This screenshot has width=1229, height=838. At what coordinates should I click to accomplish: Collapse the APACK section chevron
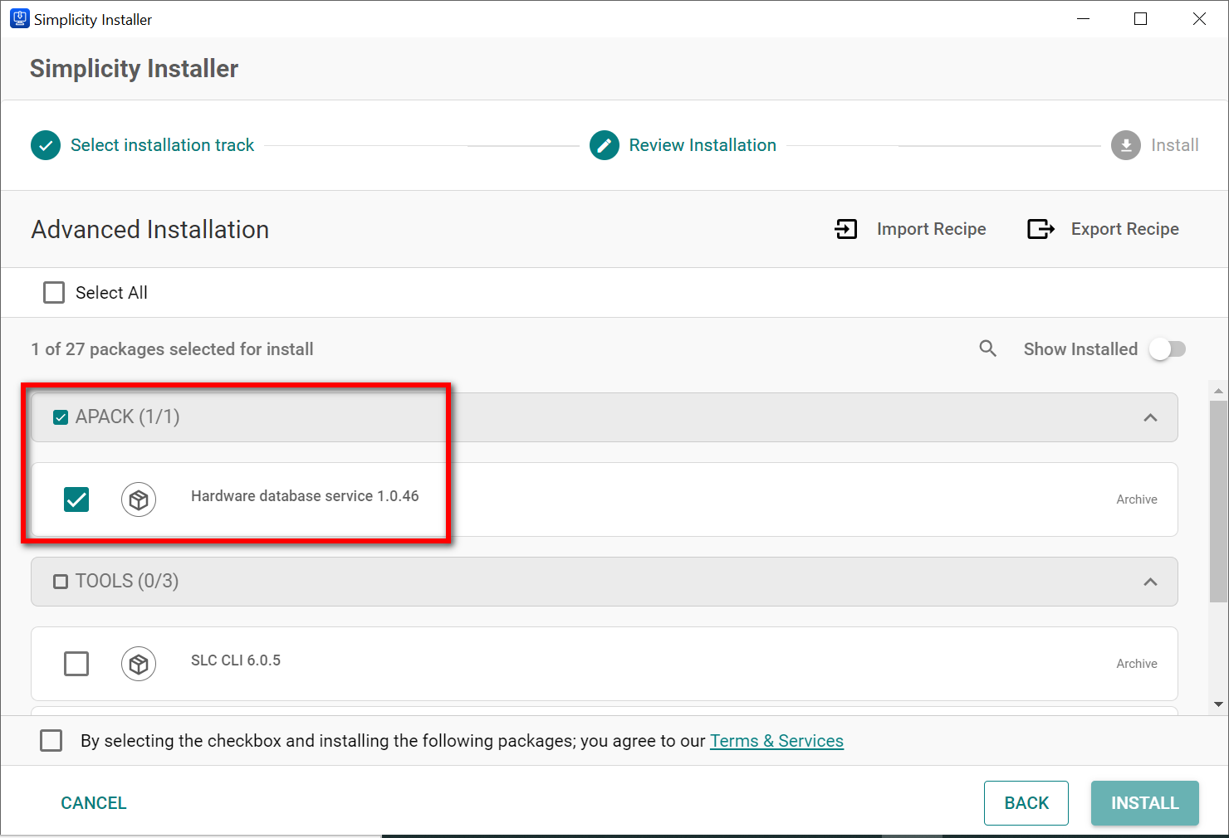coord(1150,417)
